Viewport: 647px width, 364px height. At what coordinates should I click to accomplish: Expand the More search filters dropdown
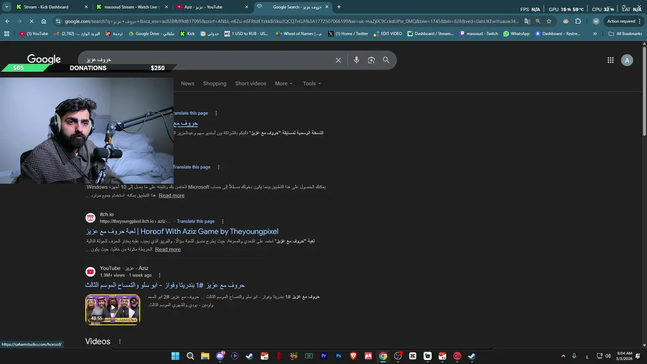tap(284, 83)
